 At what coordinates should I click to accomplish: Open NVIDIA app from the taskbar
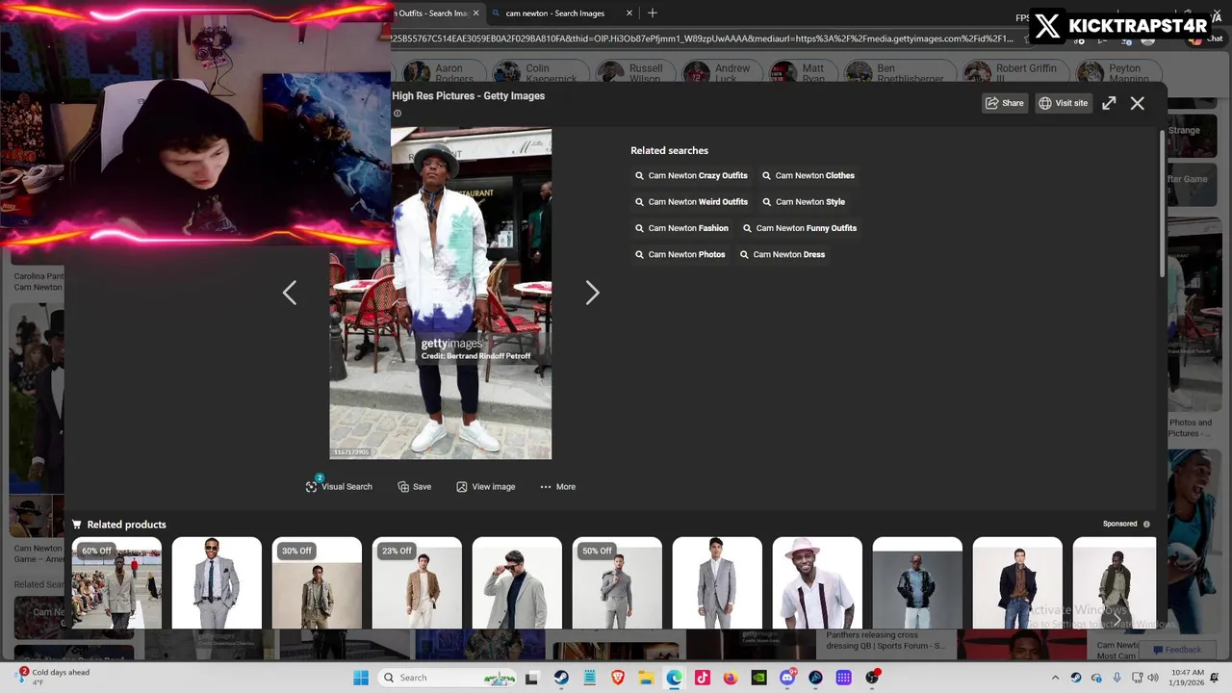coord(758,678)
